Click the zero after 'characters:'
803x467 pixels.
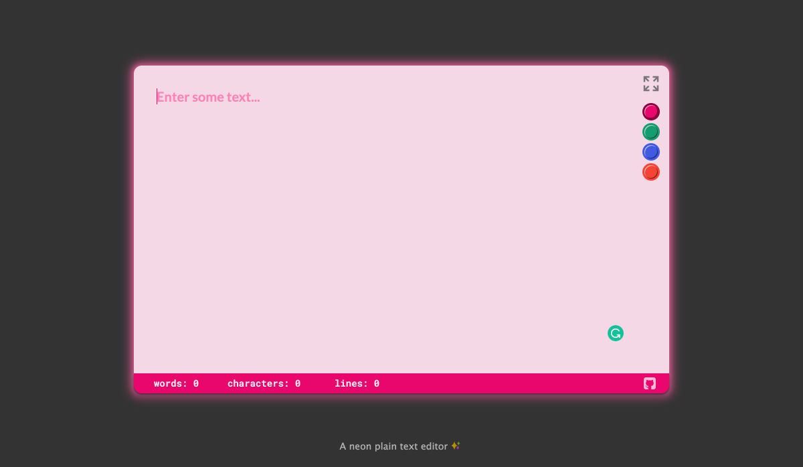click(x=298, y=383)
